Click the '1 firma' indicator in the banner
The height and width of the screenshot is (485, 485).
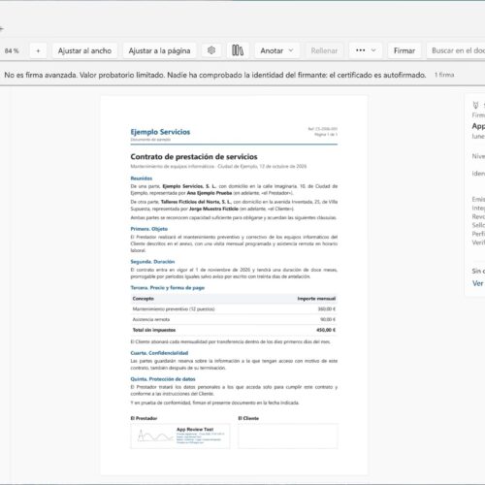tap(444, 75)
